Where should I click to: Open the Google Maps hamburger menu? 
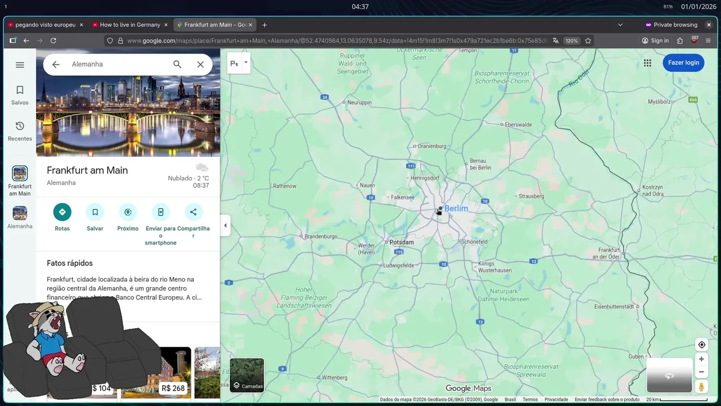20,65
